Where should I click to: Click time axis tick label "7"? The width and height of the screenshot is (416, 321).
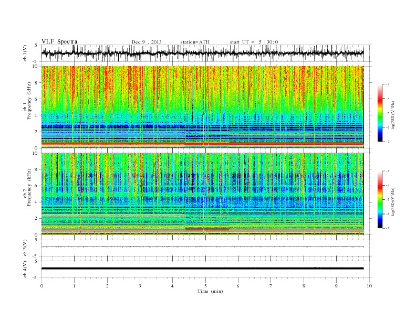pos(271,286)
